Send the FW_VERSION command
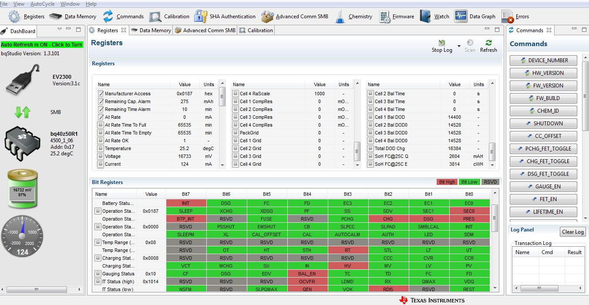The height and width of the screenshot is (305, 589). click(543, 86)
